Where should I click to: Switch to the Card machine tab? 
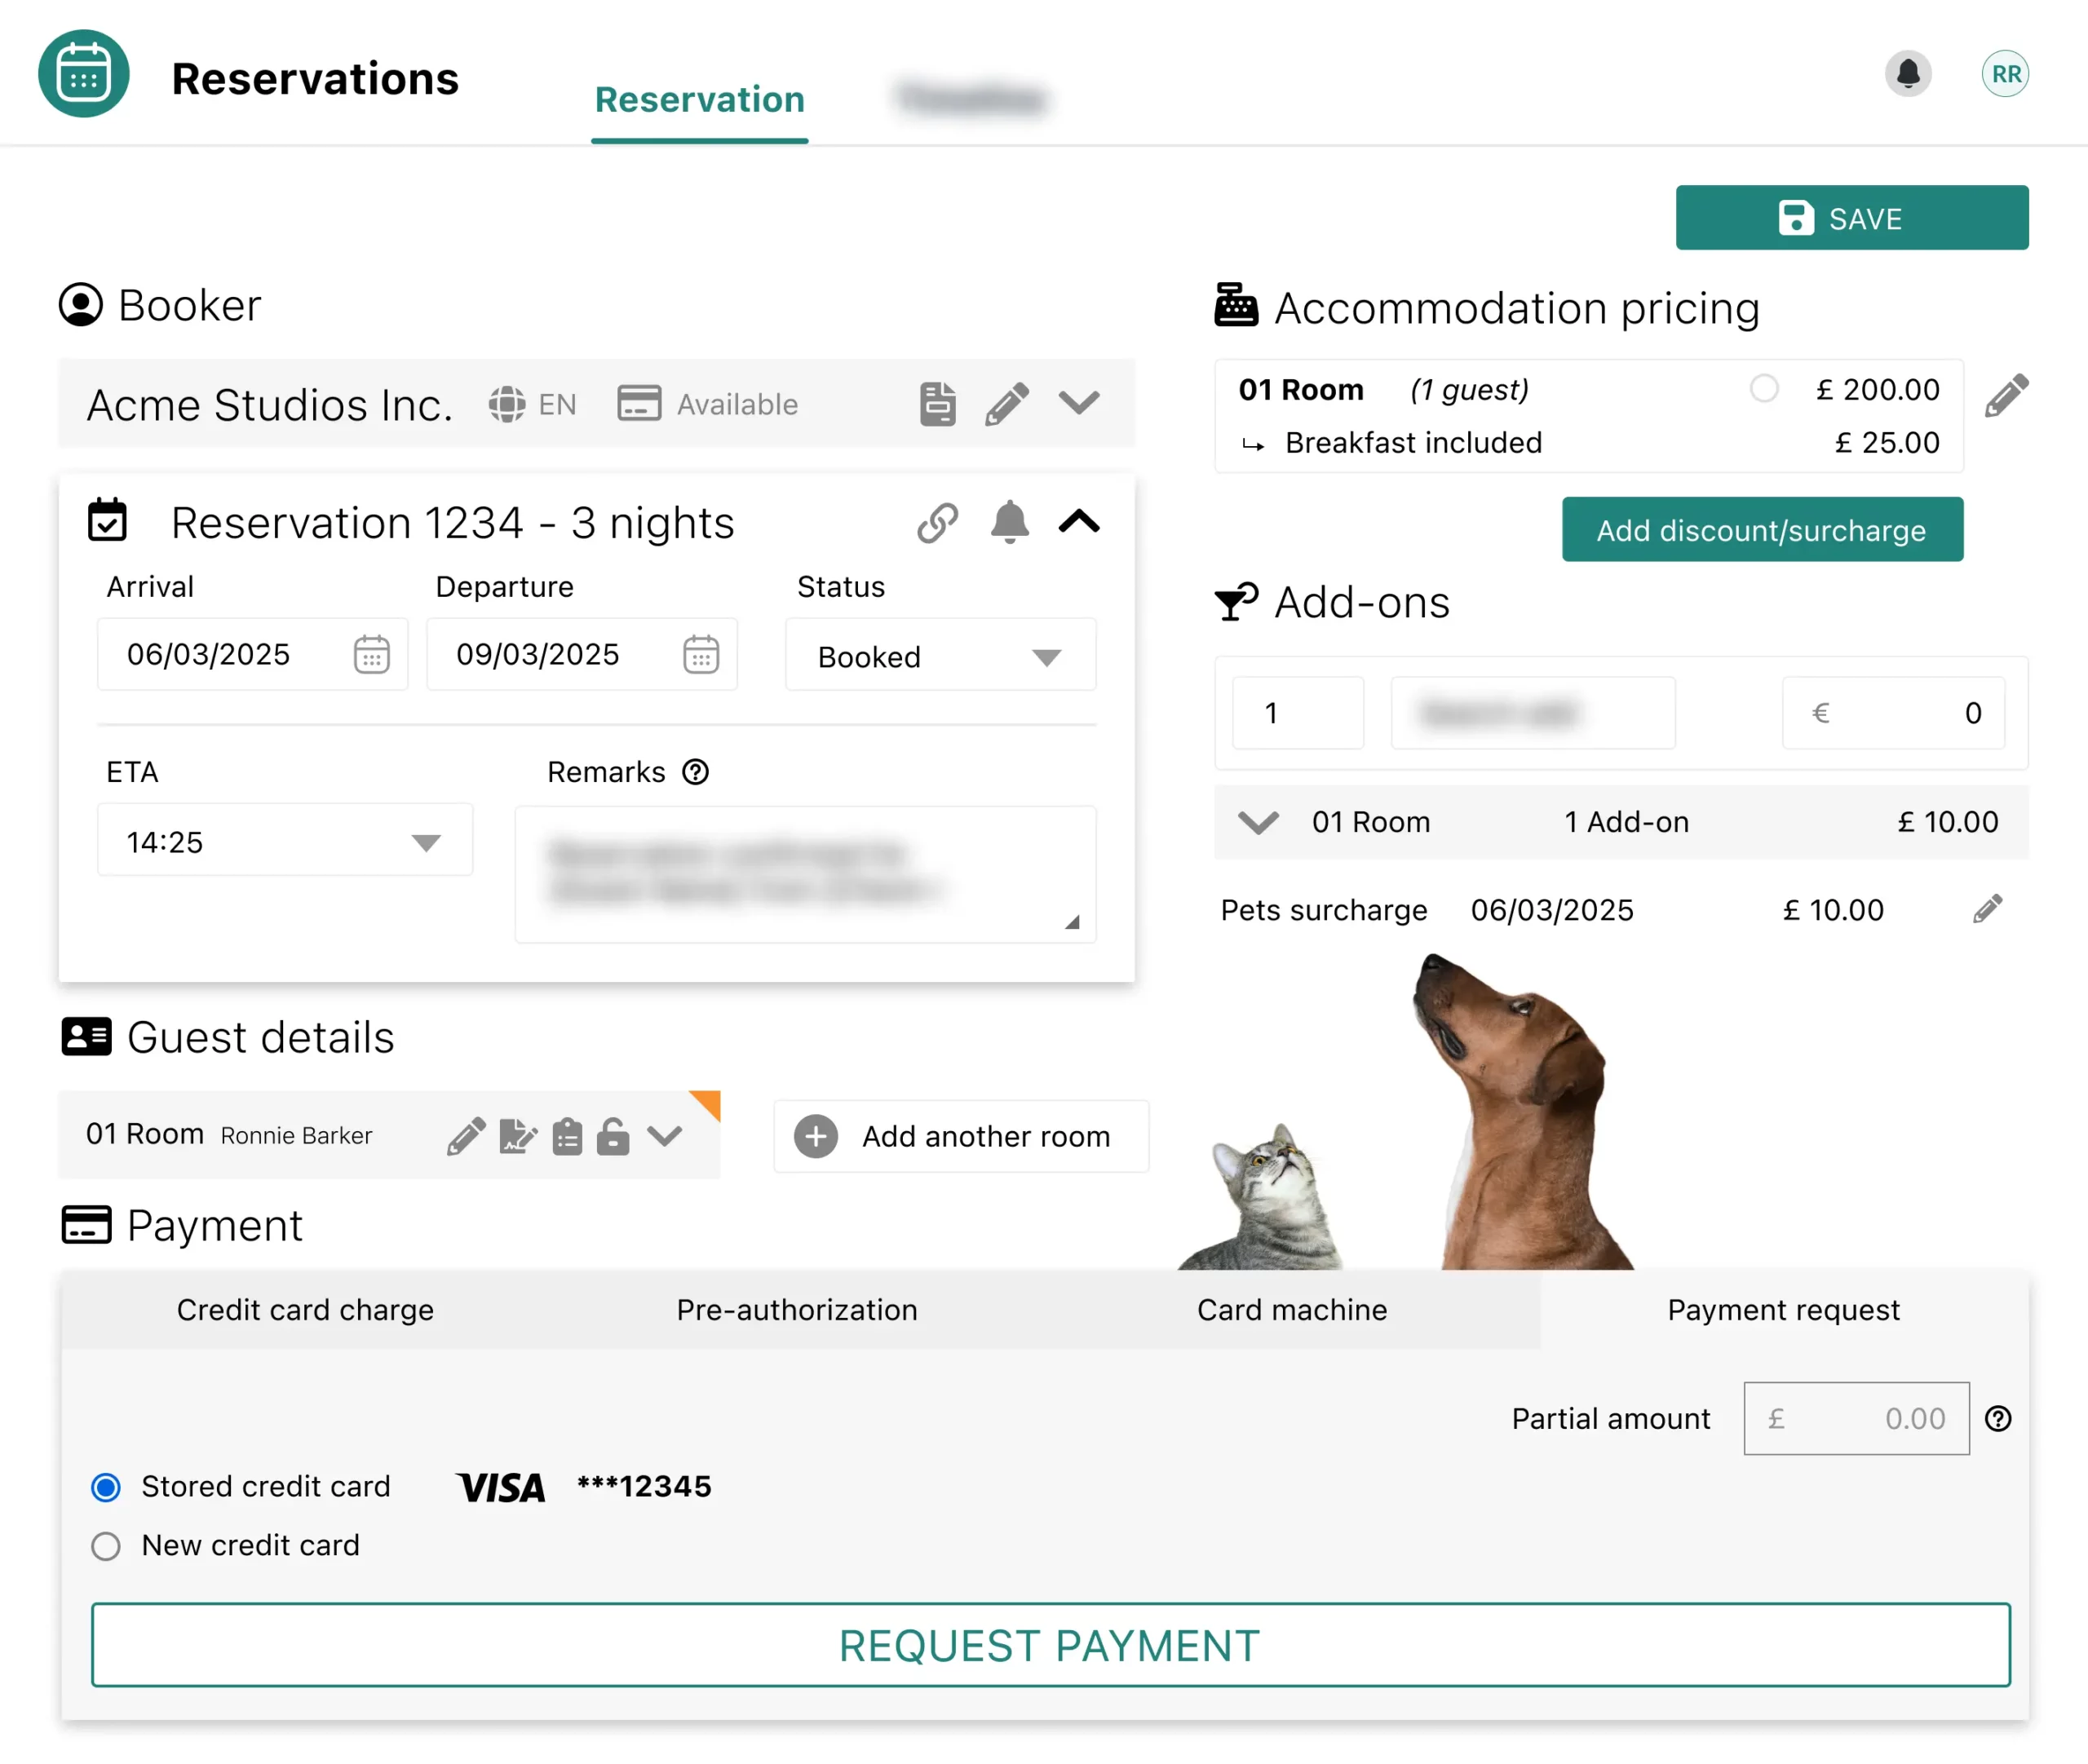click(1291, 1310)
